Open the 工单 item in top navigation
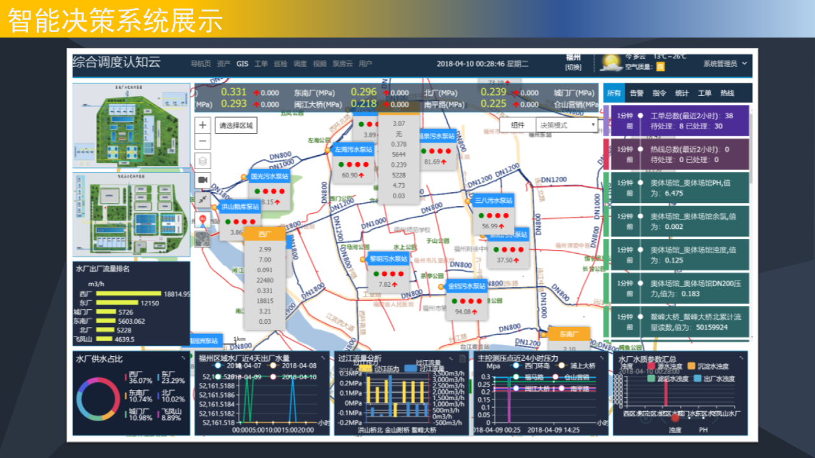815x458 pixels. click(261, 64)
